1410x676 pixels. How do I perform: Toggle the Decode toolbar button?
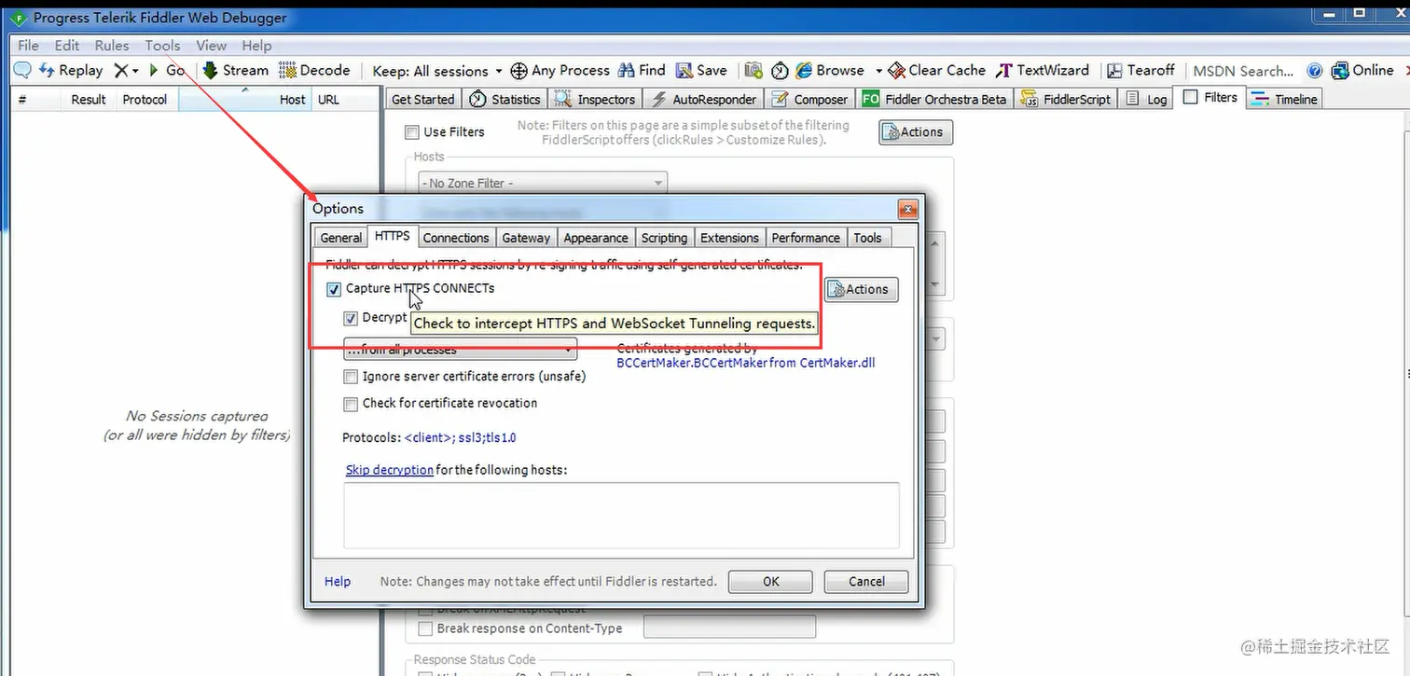tap(314, 71)
